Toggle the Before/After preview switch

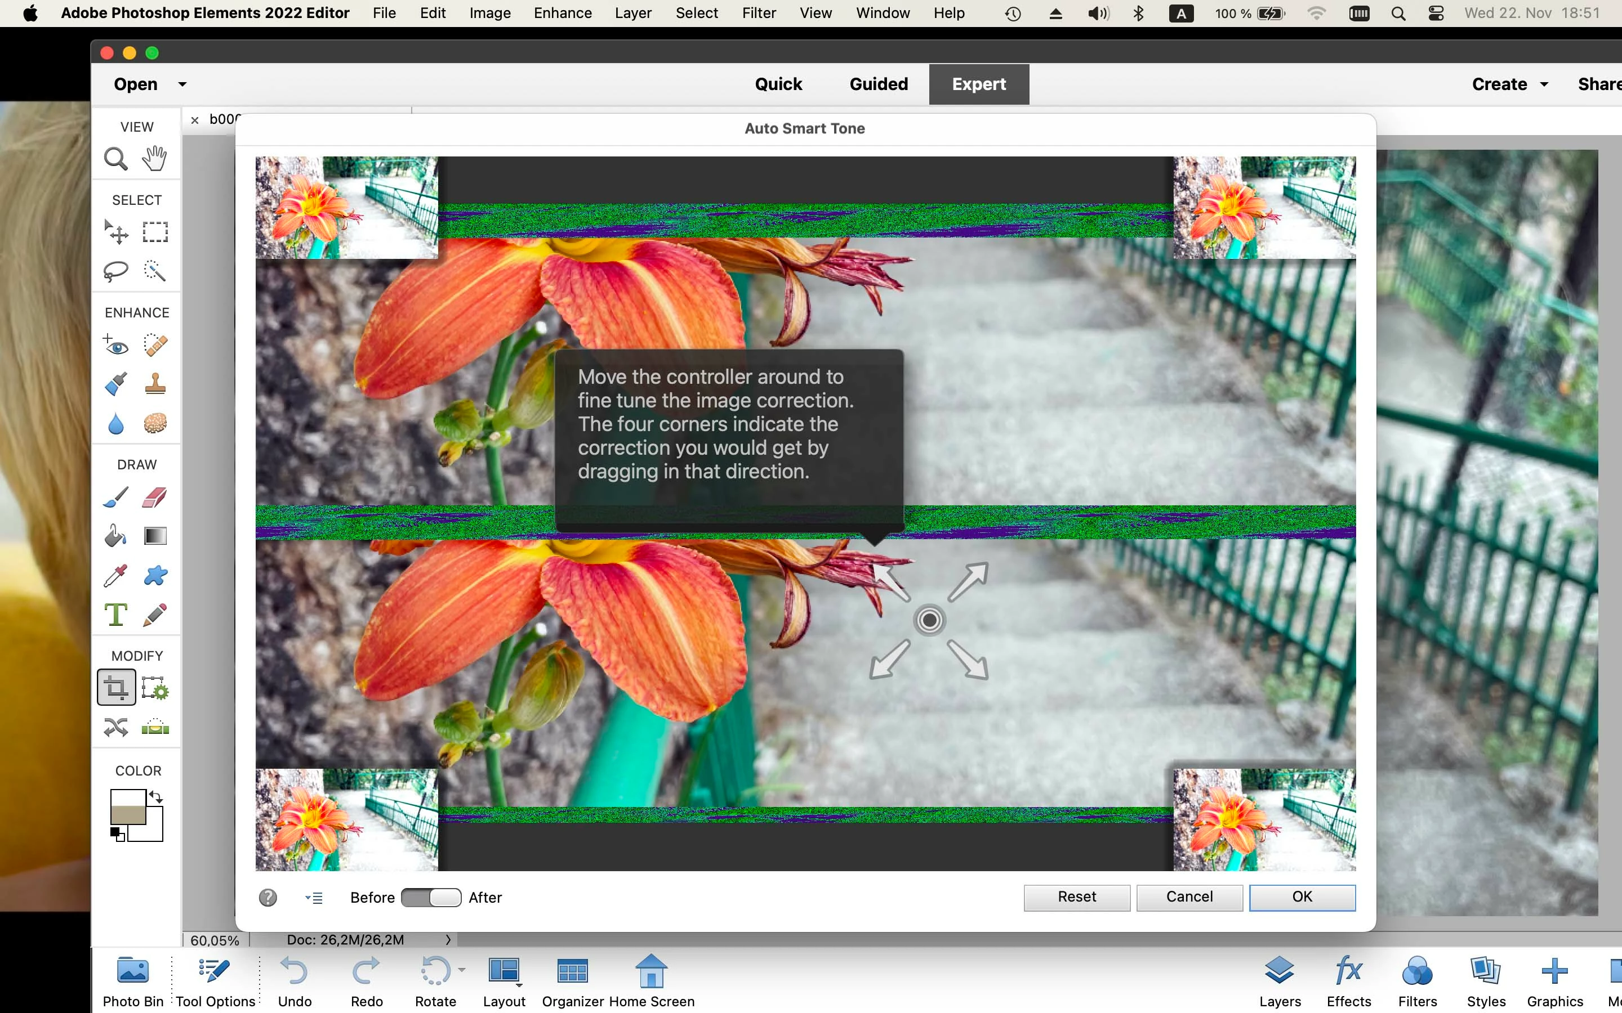[431, 898]
